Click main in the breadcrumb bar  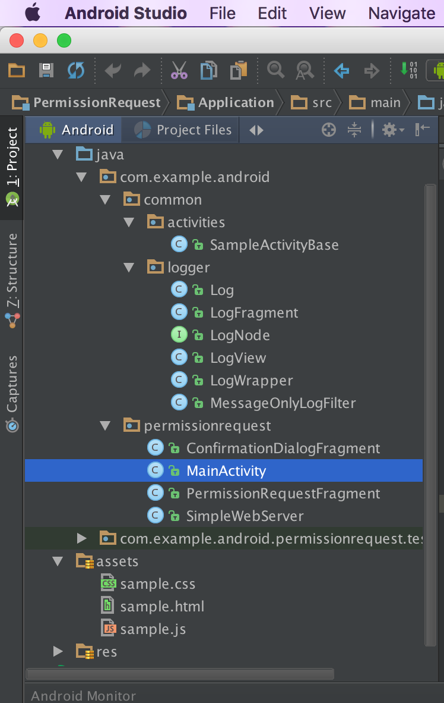(x=375, y=103)
